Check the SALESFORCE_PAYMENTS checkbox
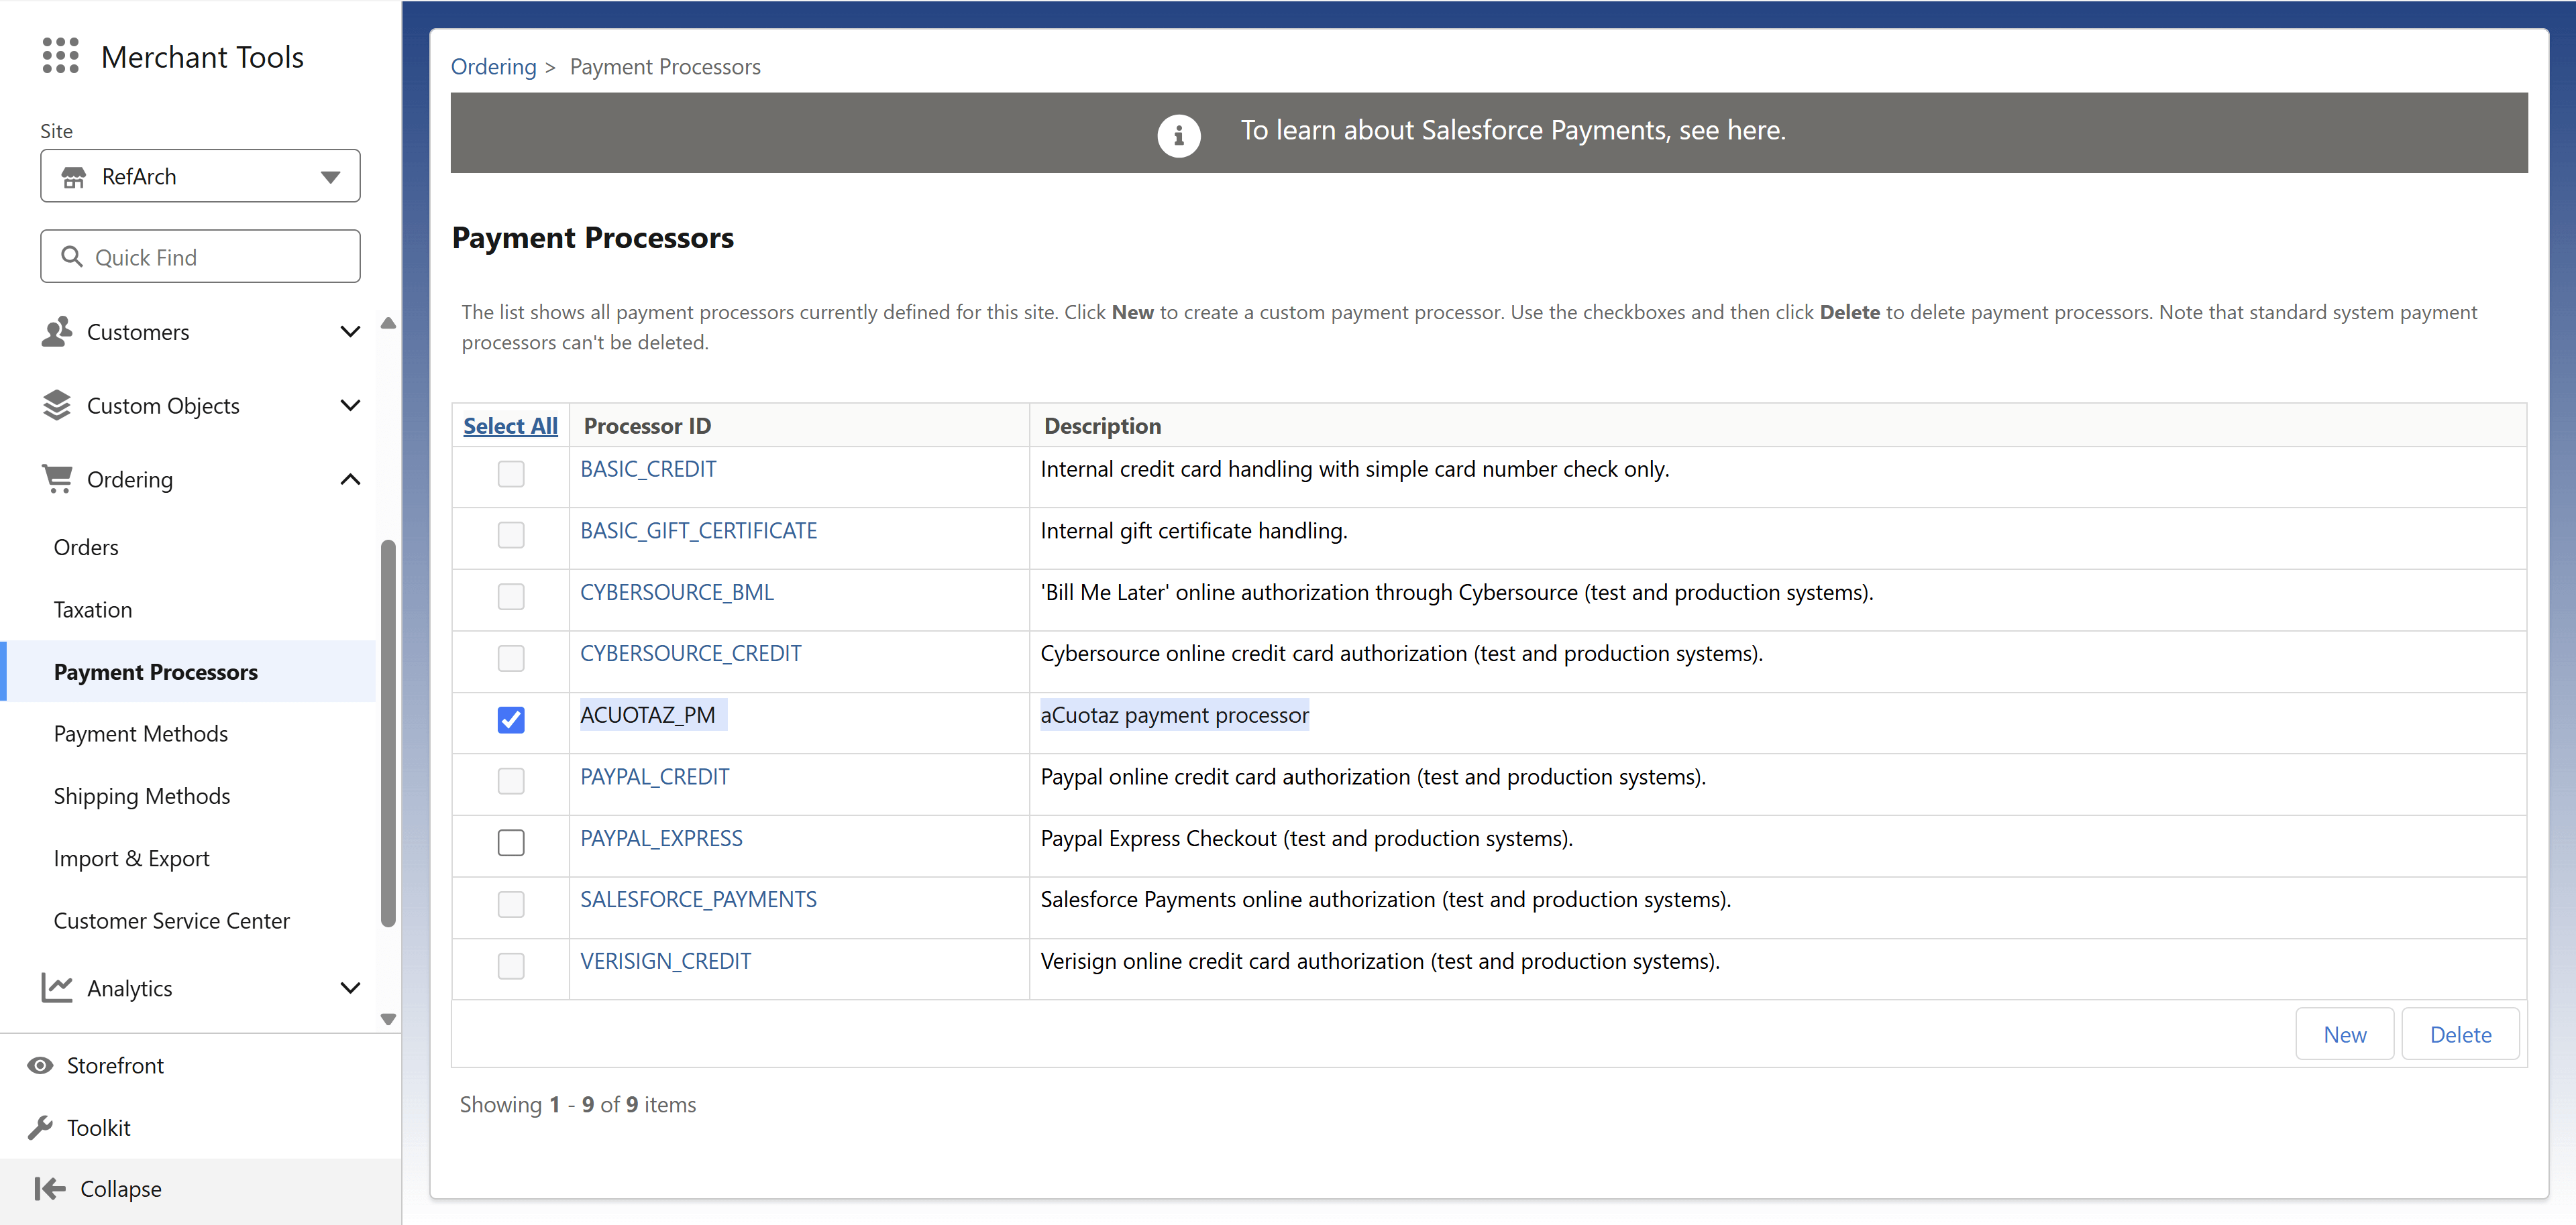The height and width of the screenshot is (1225, 2576). tap(511, 905)
